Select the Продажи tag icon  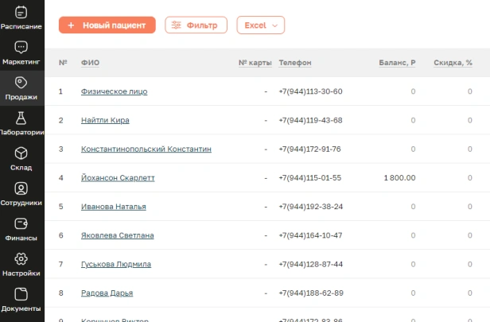(21, 83)
